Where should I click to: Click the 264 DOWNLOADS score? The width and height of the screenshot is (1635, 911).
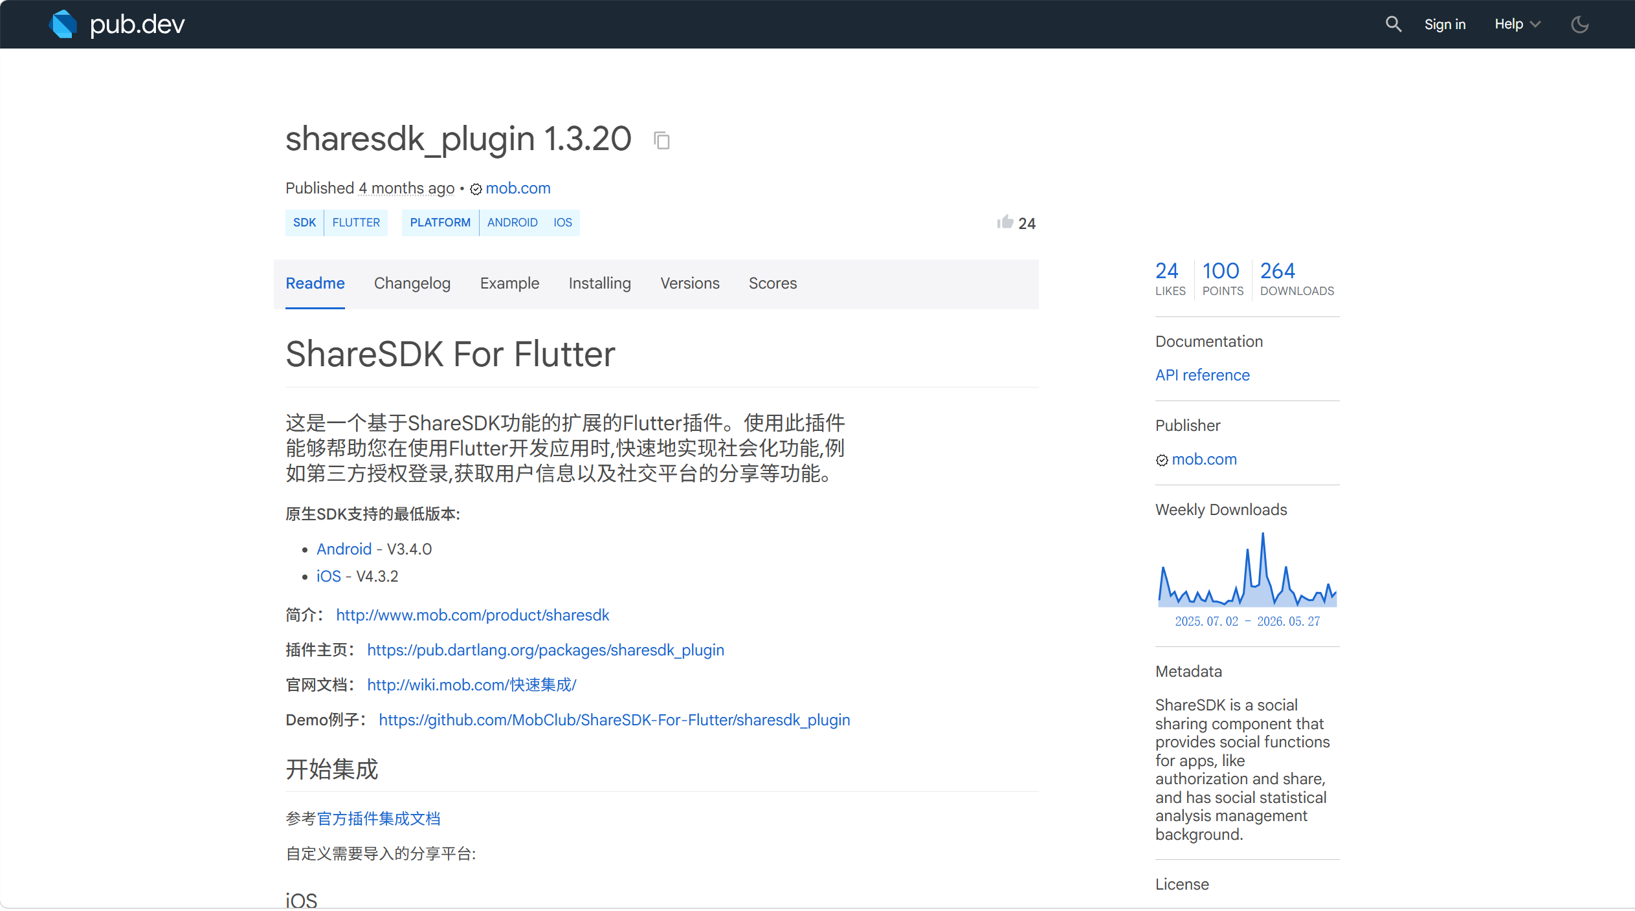pyautogui.click(x=1297, y=279)
